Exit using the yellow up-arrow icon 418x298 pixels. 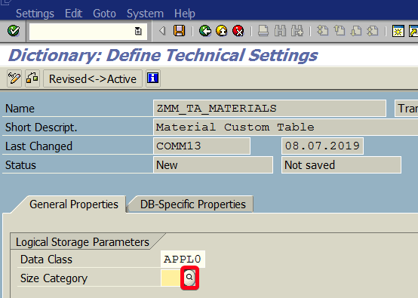pyautogui.click(x=222, y=31)
